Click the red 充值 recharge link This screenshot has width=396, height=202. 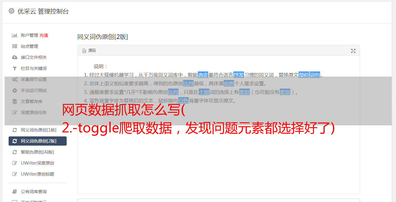click(x=44, y=35)
